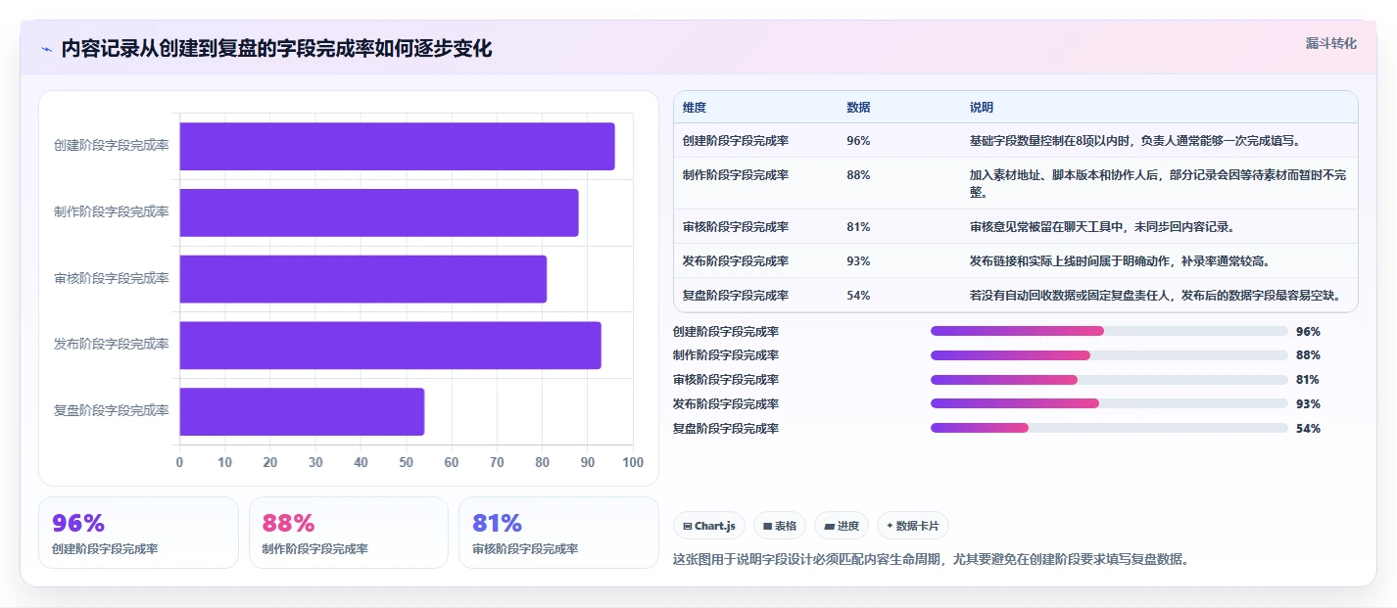Click 93% label beside 发布阶段 progress bar

click(x=1308, y=403)
